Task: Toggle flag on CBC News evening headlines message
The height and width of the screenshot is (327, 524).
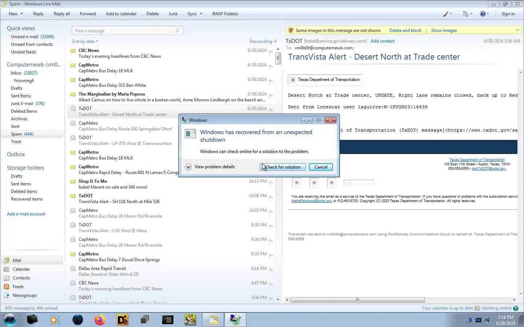Action: tap(271, 52)
